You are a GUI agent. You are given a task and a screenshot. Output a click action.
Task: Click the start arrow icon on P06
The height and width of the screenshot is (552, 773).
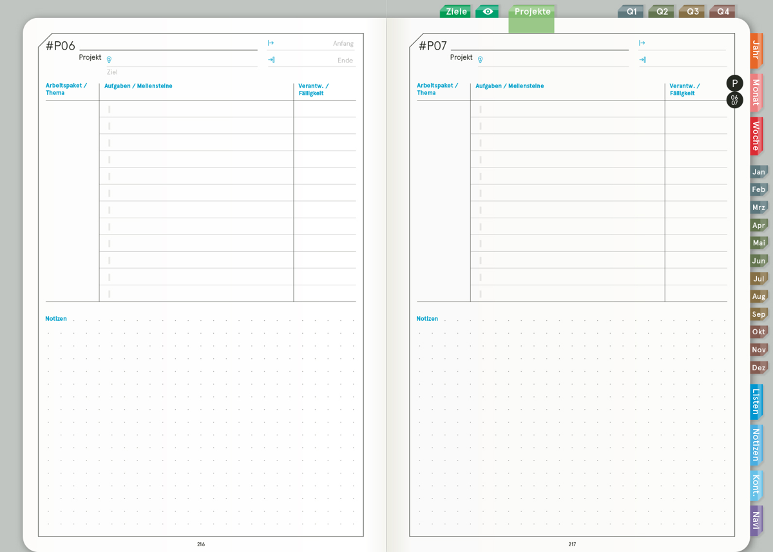271,43
